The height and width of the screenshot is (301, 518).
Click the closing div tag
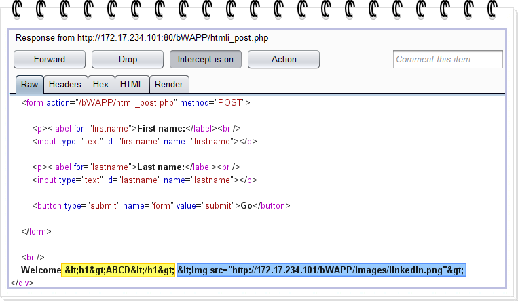pos(22,283)
